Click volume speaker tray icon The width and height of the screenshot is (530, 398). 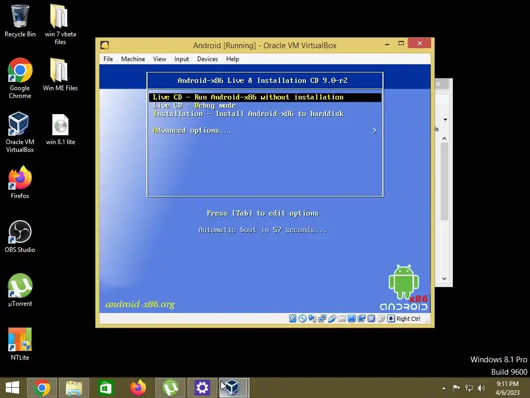(x=481, y=388)
